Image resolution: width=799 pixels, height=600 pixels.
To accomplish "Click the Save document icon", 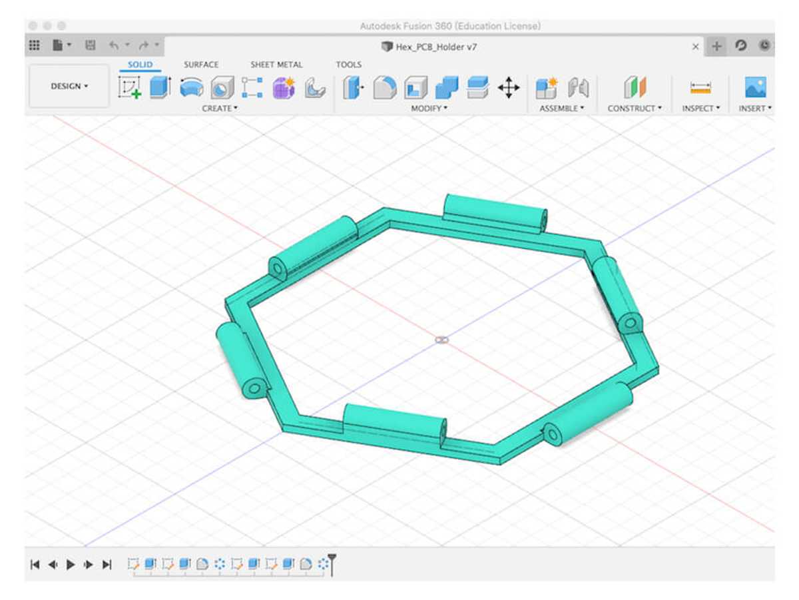I will (89, 46).
